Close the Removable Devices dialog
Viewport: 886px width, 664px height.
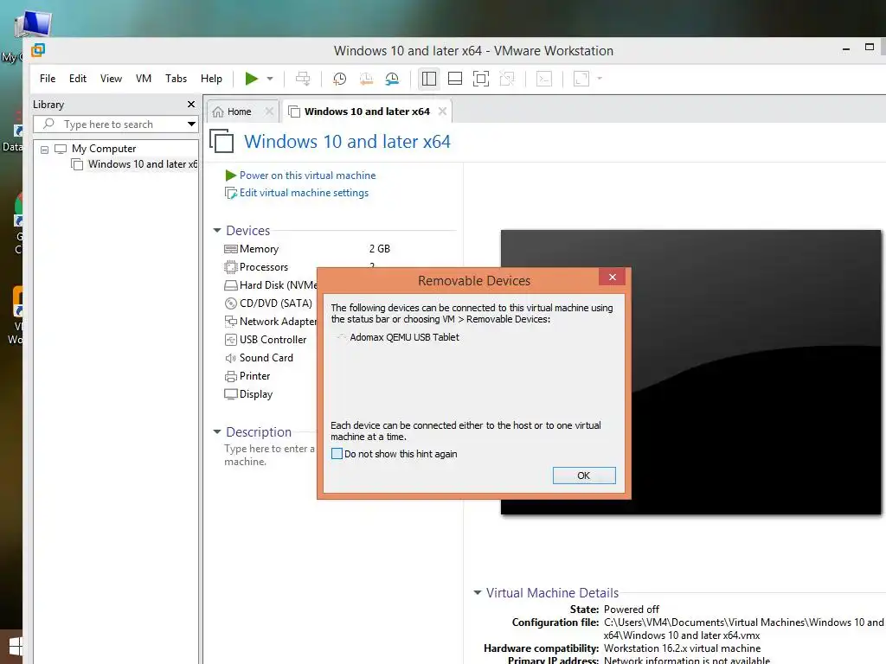(612, 277)
